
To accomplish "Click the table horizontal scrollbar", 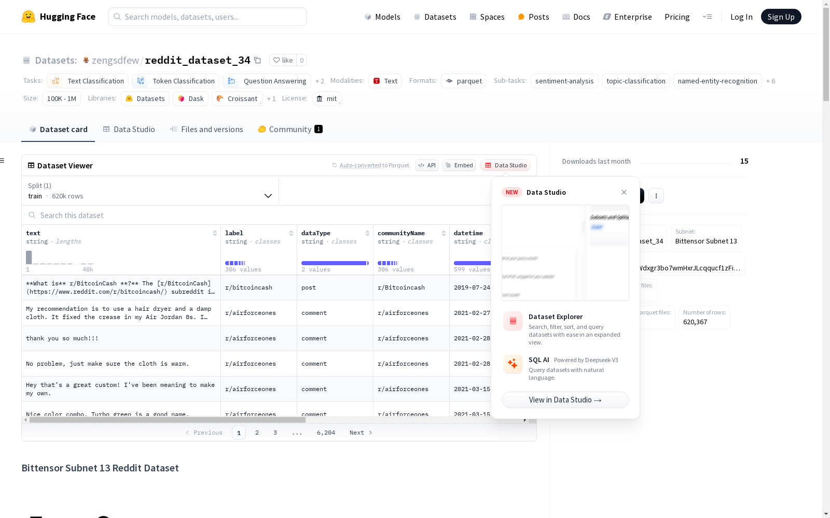I will click(167, 420).
